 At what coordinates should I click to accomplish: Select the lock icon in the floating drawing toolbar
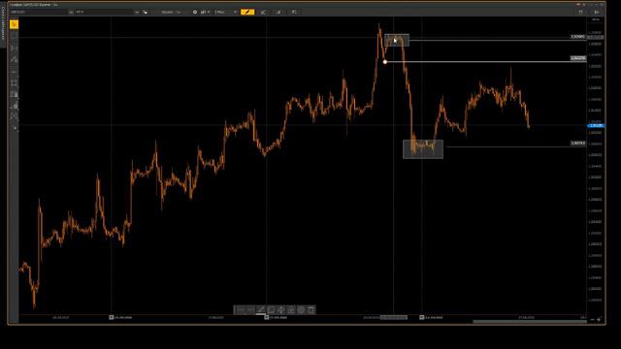[291, 310]
